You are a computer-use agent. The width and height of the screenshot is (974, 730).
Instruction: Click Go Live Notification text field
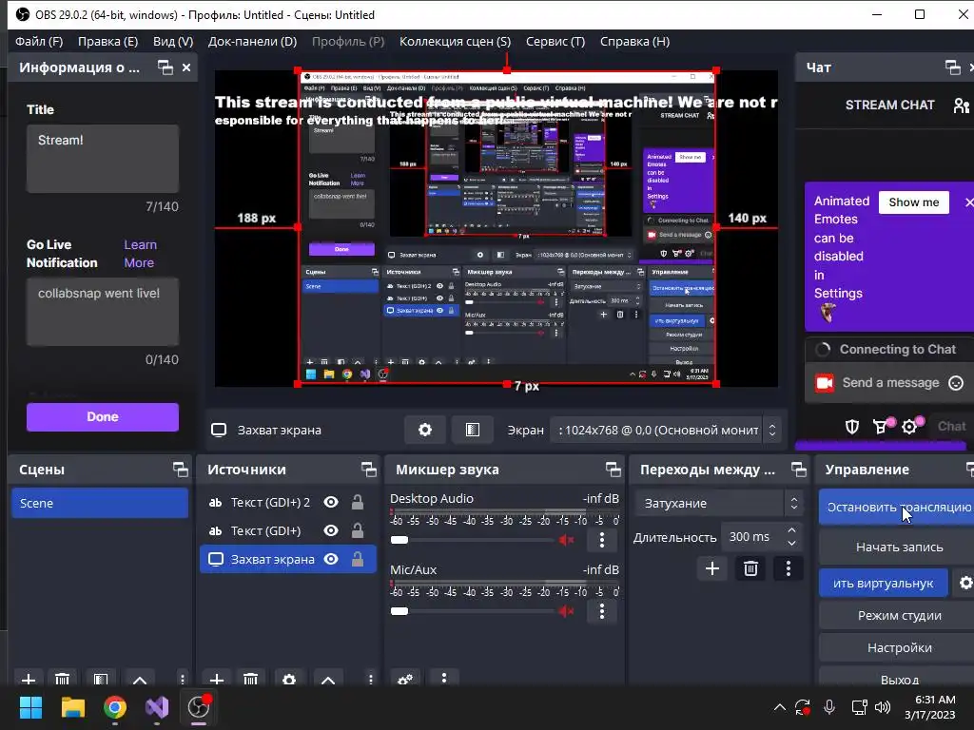tap(103, 312)
